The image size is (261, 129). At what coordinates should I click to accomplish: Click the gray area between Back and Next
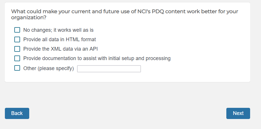(x=127, y=113)
